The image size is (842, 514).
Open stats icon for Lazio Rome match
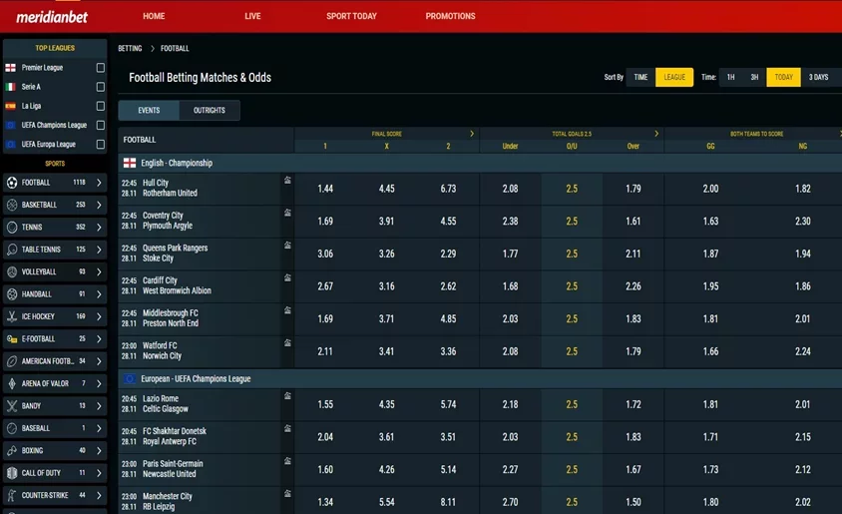[x=288, y=396]
